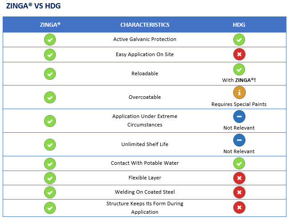Click blue minus icon for Application Under Extreme Circumstances
This screenshot has height=220, width=290.
[239, 117]
